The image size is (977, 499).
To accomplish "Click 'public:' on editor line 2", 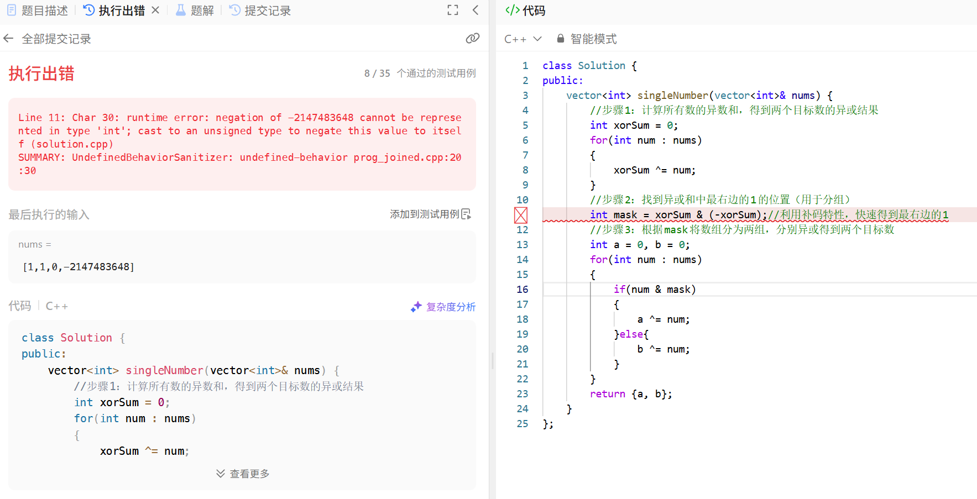I will [x=563, y=81].
